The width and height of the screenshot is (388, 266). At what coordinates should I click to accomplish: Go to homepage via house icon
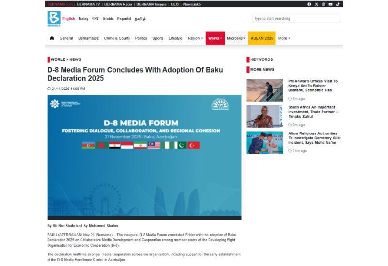click(x=52, y=38)
